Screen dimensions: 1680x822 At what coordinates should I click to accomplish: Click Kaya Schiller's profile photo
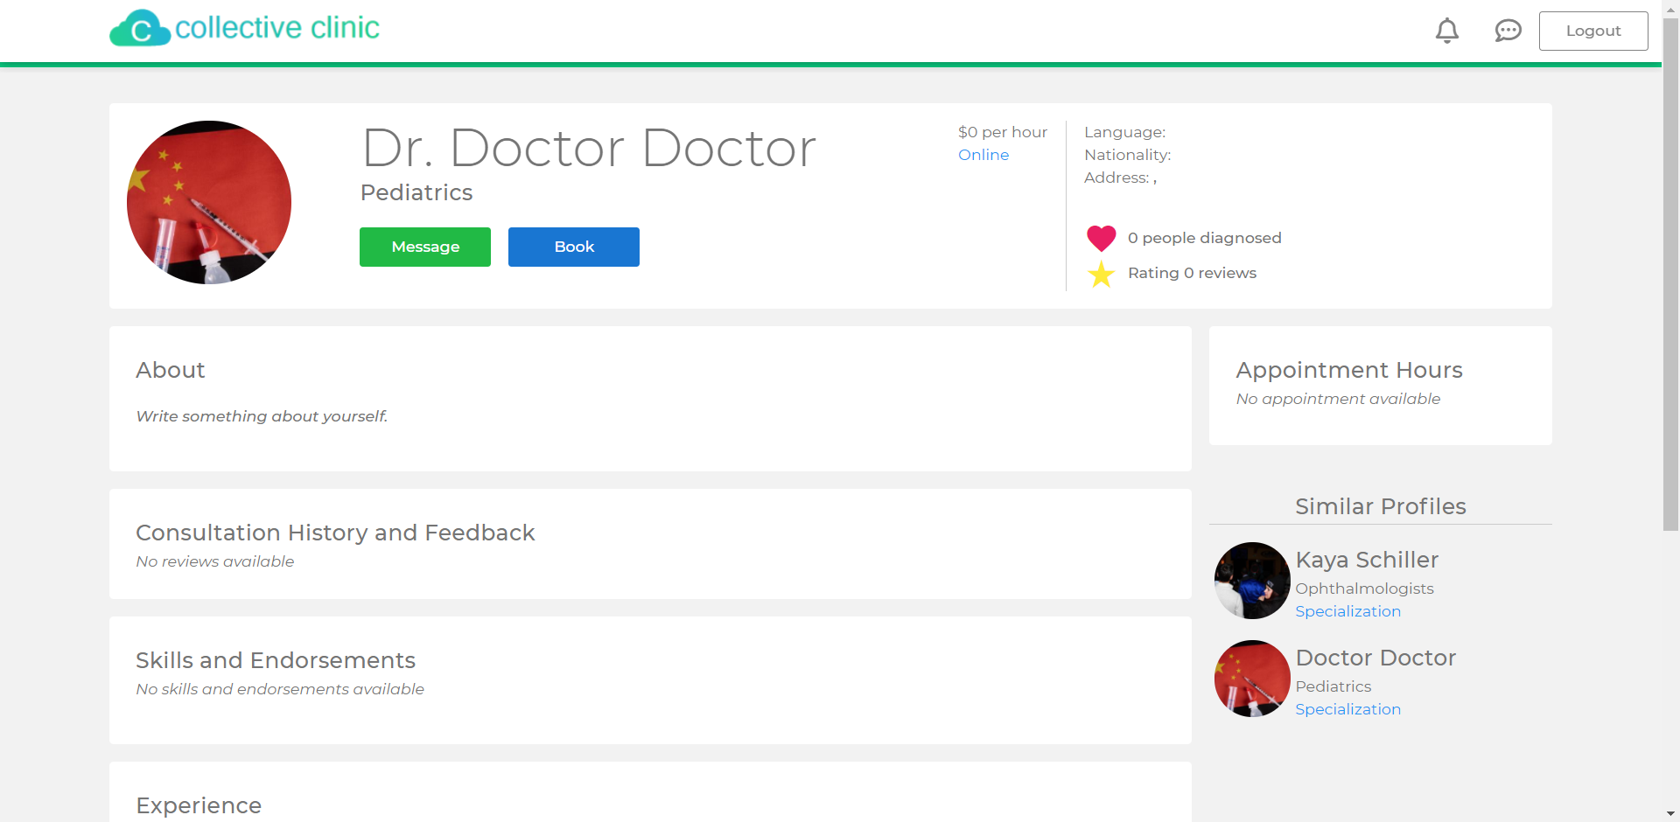pos(1252,581)
